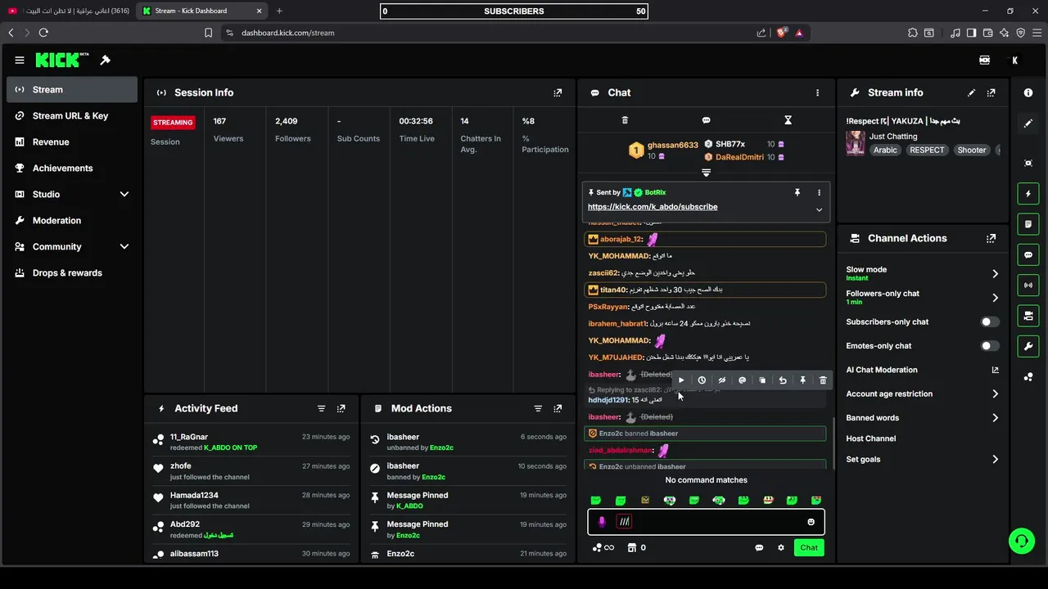Open Set goals settings
Image resolution: width=1048 pixels, height=589 pixels.
pyautogui.click(x=923, y=460)
